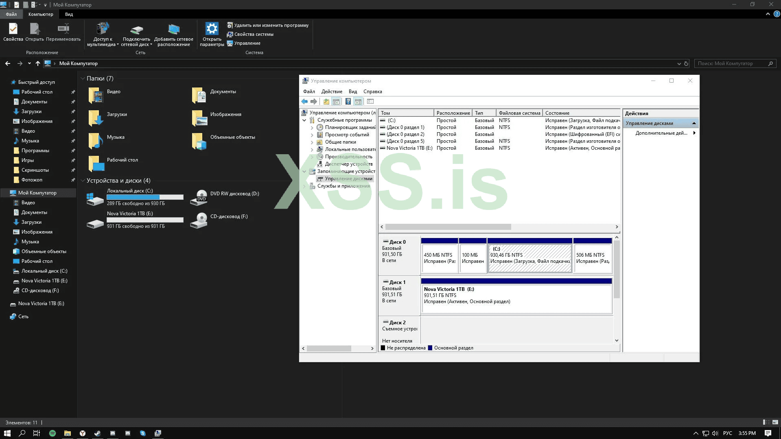This screenshot has width=781, height=439.
Task: Open the DVD RW drive (D:)
Action: (199, 197)
